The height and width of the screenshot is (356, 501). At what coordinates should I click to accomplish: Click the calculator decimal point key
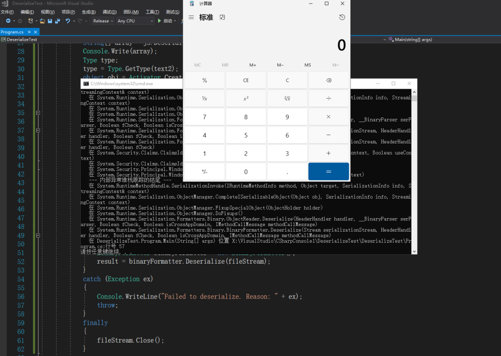pyautogui.click(x=287, y=172)
